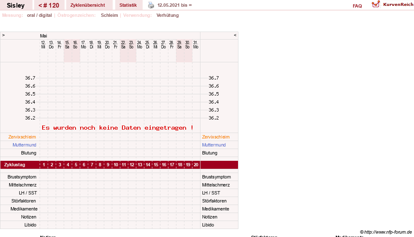Open the Statistik tab
This screenshot has height=237, width=414.
pos(128,5)
